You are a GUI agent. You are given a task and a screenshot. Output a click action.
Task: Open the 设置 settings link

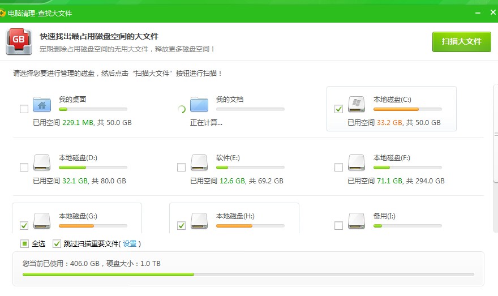pos(130,243)
